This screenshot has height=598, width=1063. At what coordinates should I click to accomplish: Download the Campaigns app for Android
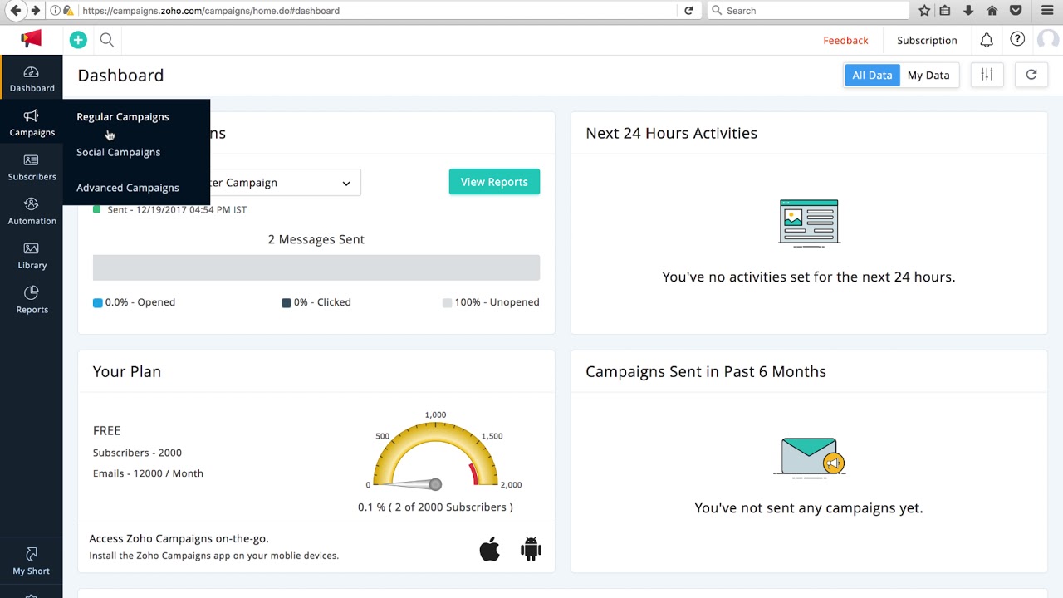click(531, 548)
